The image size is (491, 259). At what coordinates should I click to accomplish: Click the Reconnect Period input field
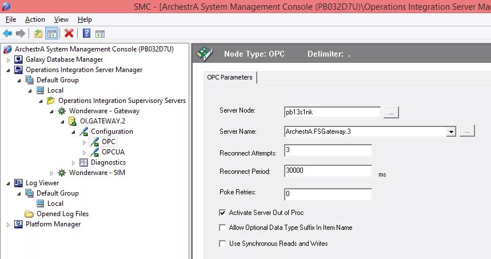pyautogui.click(x=328, y=171)
